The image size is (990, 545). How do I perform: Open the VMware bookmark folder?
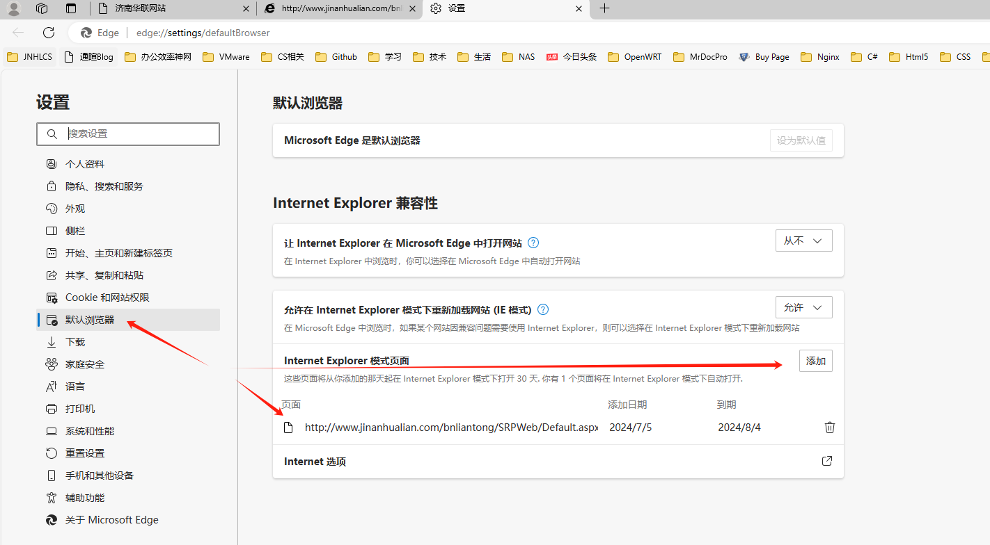coord(226,57)
